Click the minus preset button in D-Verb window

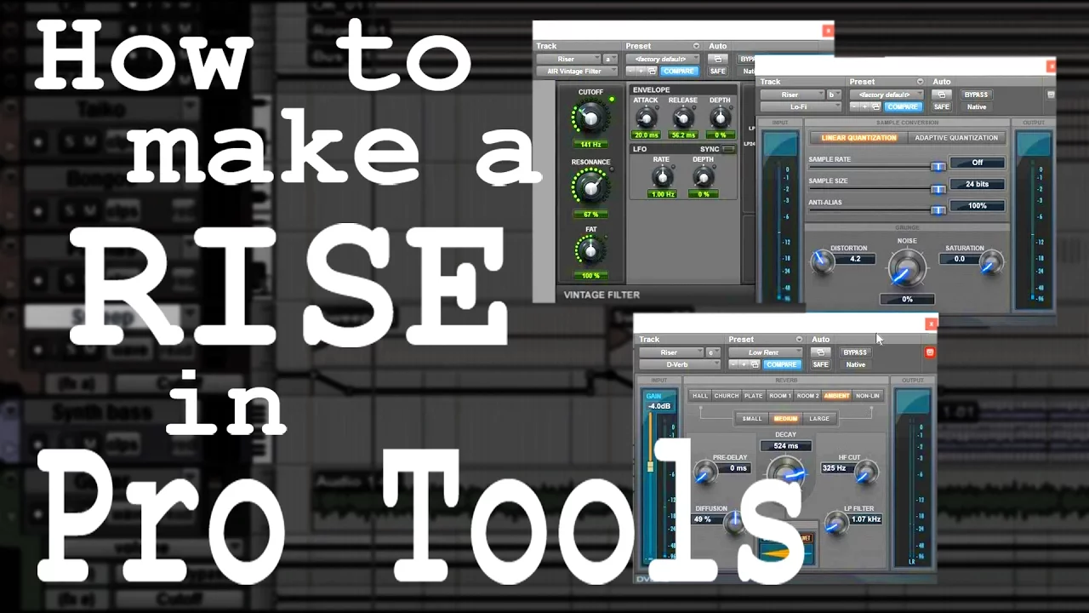733,364
